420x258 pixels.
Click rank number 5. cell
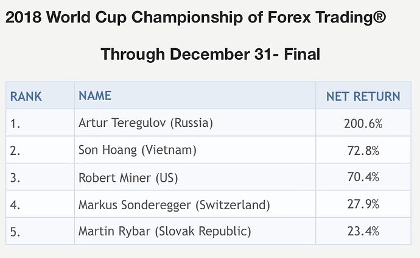pos(40,231)
